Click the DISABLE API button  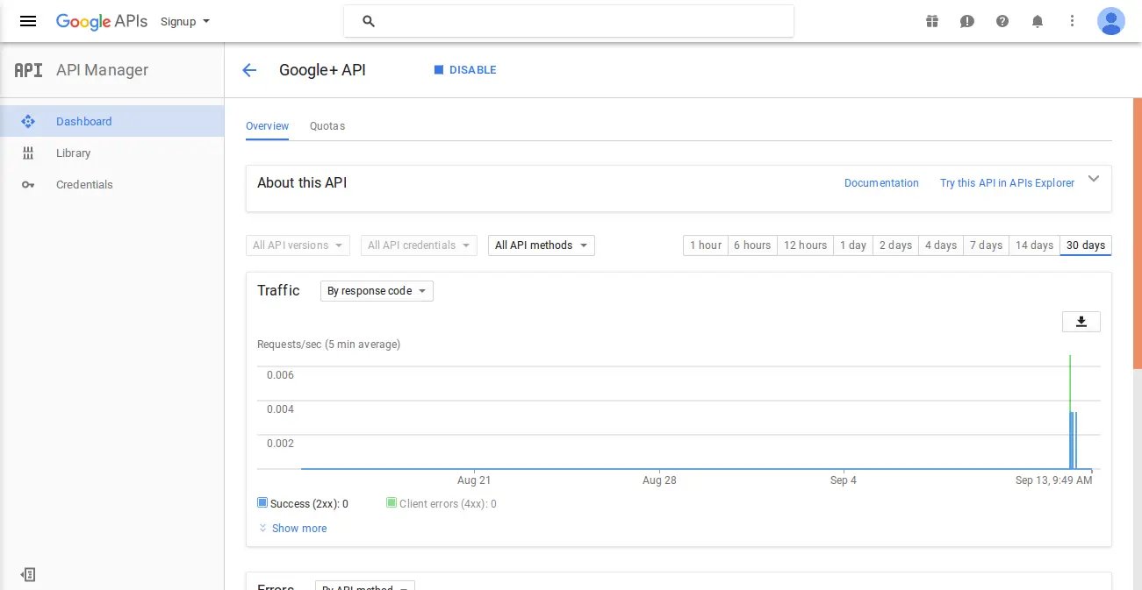pyautogui.click(x=465, y=70)
